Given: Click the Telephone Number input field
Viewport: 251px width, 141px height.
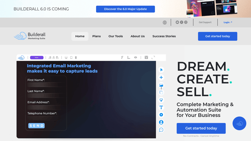Looking at the screenshot, I should point(46,118).
